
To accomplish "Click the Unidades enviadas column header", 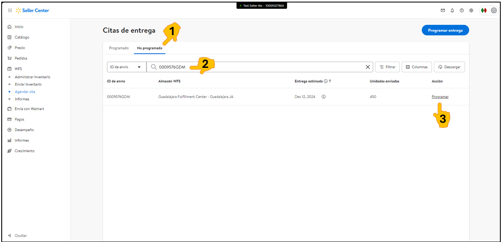I will point(384,81).
